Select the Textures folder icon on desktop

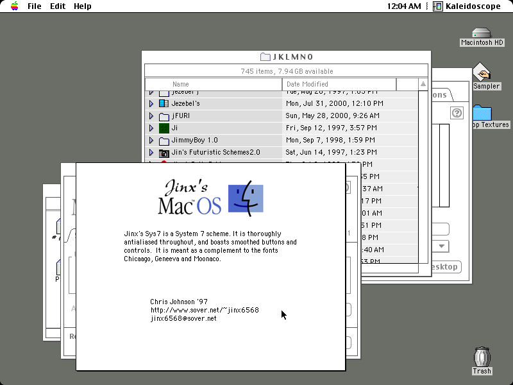(482, 113)
